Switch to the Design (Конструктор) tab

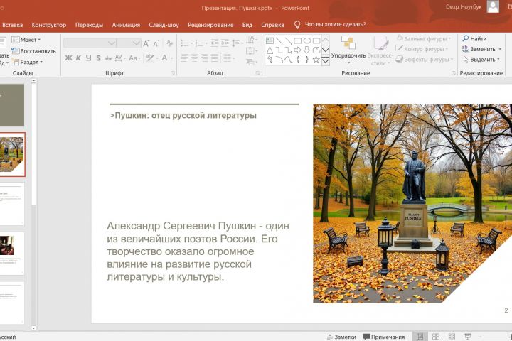pos(49,25)
